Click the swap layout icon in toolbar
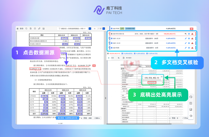Image resolution: width=209 pixels, height=137 pixels. click(43, 29)
